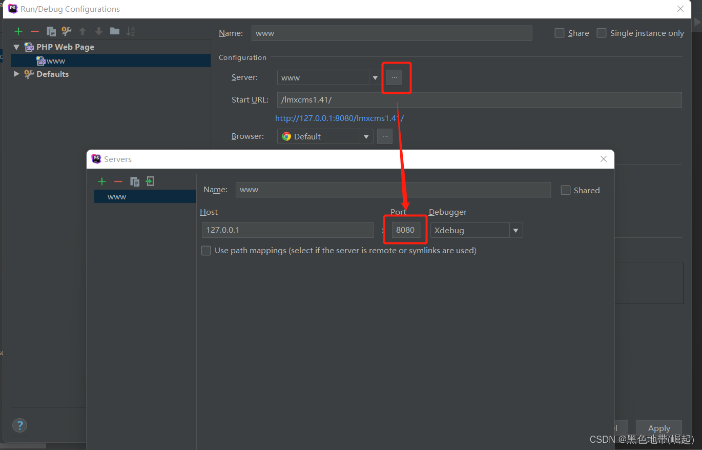Remove the selected www server entry
The width and height of the screenshot is (702, 450).
pyautogui.click(x=118, y=181)
